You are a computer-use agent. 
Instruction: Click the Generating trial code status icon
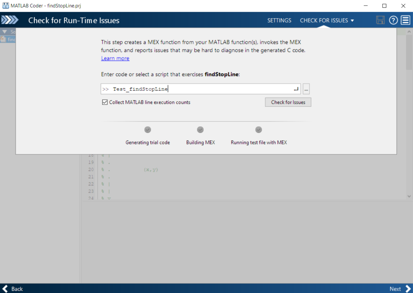[148, 130]
